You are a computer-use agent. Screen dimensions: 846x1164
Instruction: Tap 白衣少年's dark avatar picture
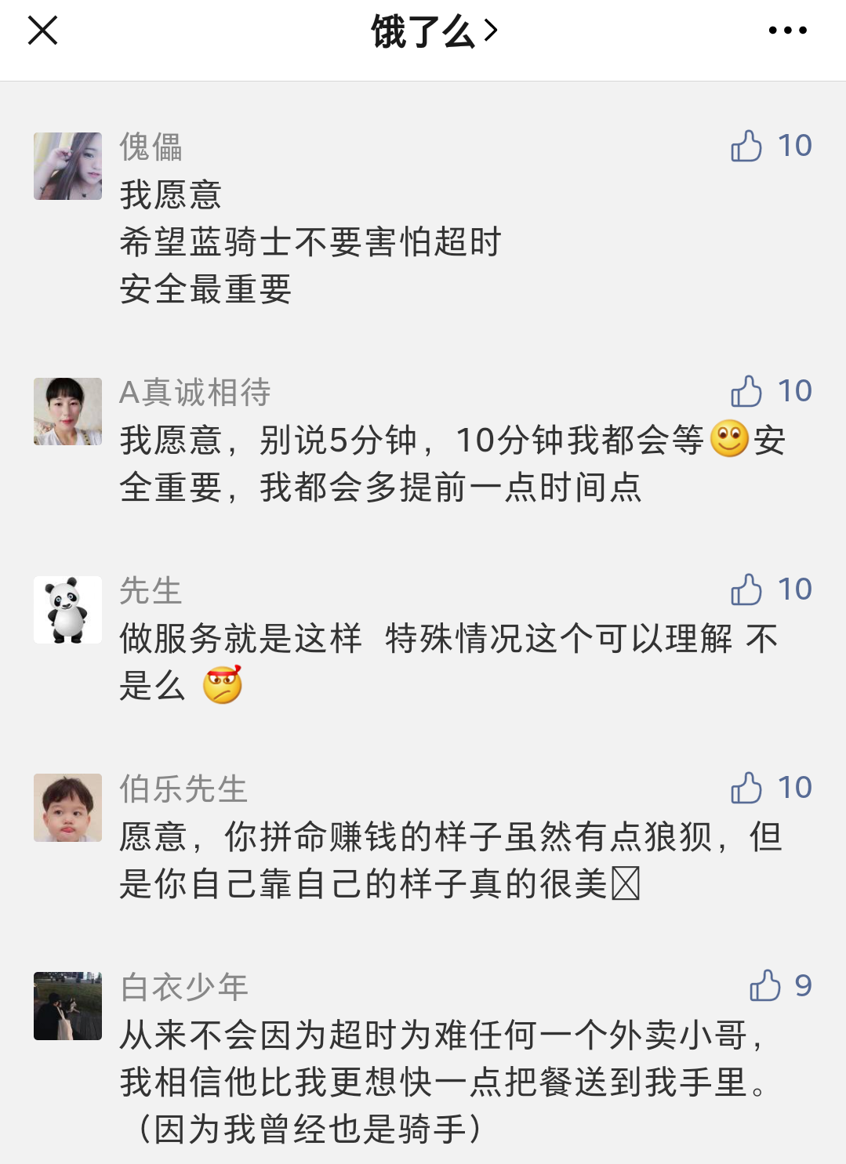68,1006
